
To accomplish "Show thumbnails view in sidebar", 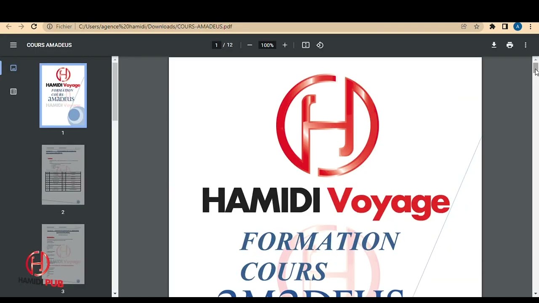I will (13, 68).
